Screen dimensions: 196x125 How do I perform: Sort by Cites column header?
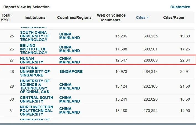141,17
